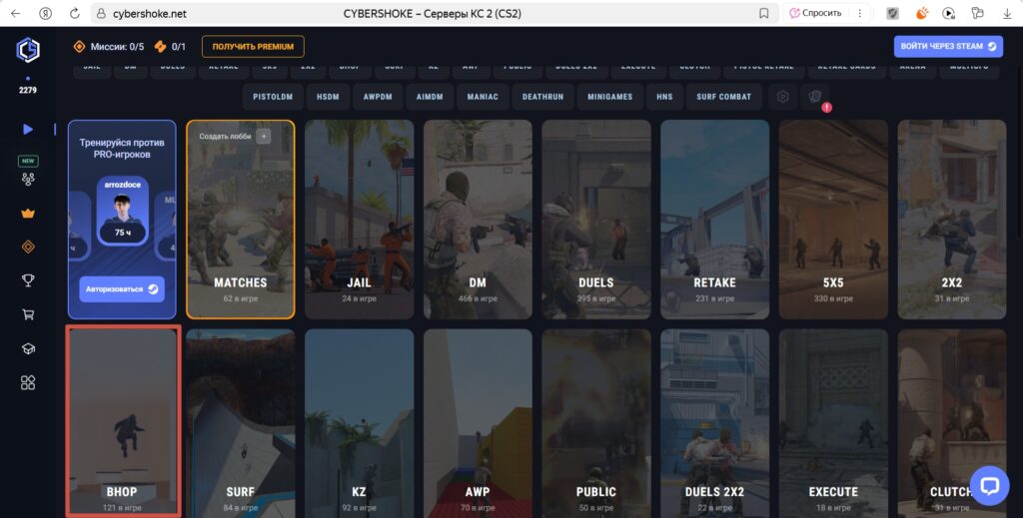Viewport: 1023px width, 518px height.
Task: Click Спросить assistant button
Action: click(815, 13)
